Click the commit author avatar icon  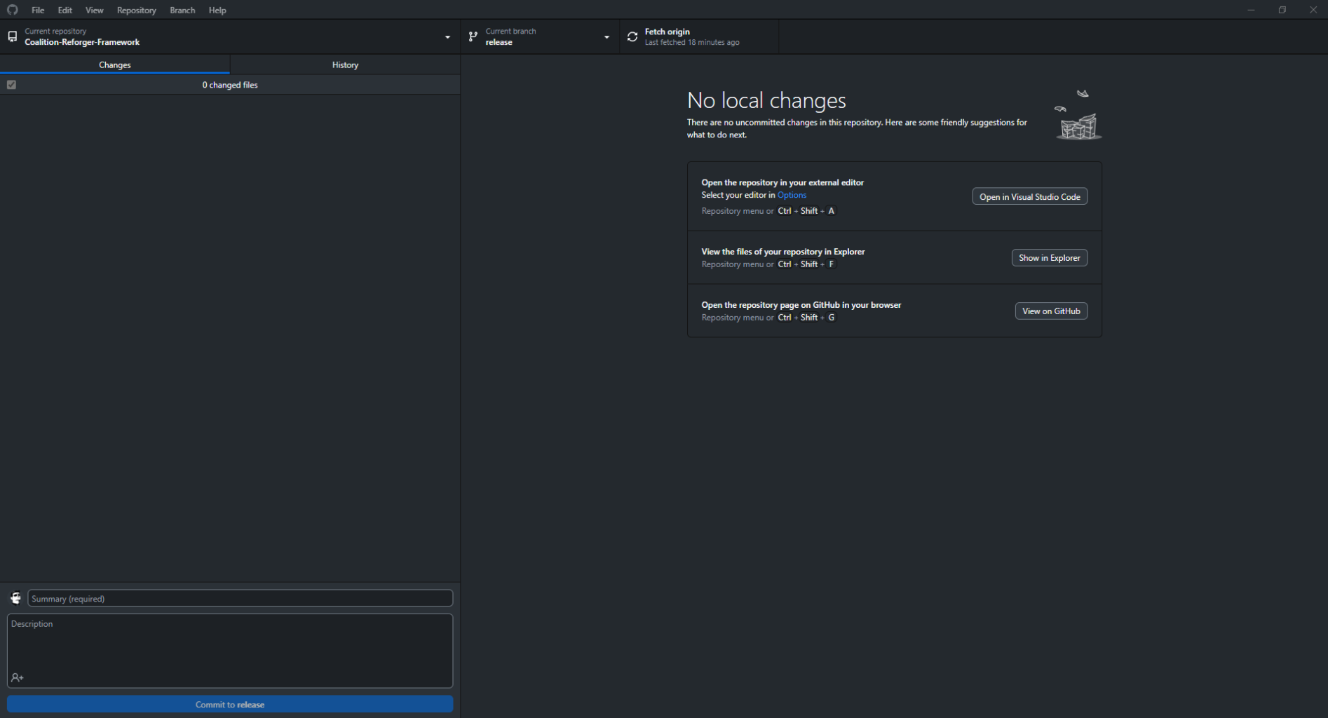15,598
